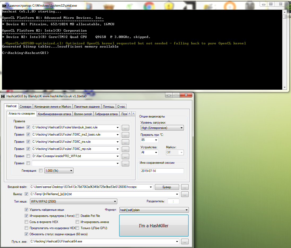Click the cmd.exe window icon in title bar
This screenshot has height=248, width=291.
tap(4, 5)
